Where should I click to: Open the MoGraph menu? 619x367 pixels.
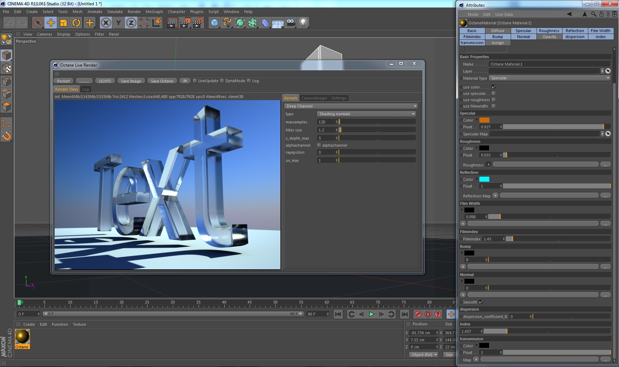point(154,12)
